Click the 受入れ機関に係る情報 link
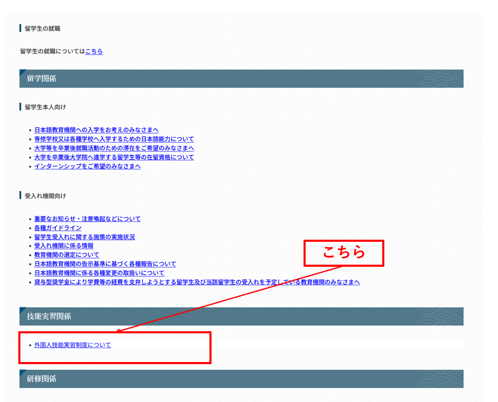The image size is (498, 402). [64, 246]
